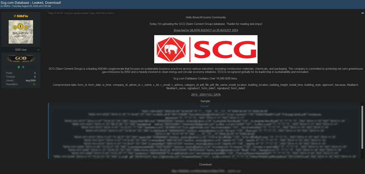The width and height of the screenshot is (365, 174).
Task: Open the Silkfin Agency avatar image
Action: pyautogui.click(x=21, y=32)
